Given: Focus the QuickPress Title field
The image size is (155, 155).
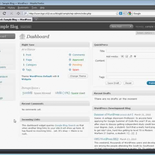Looking at the screenshot, I should (x=131, y=51).
